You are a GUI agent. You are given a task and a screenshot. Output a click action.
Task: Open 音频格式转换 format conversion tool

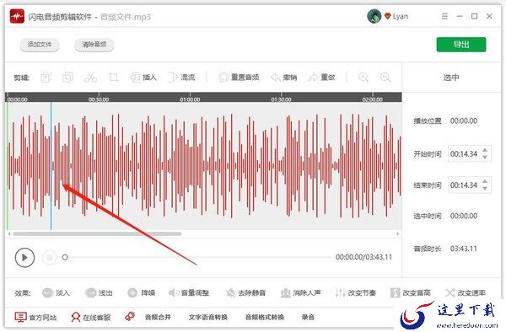265,317
